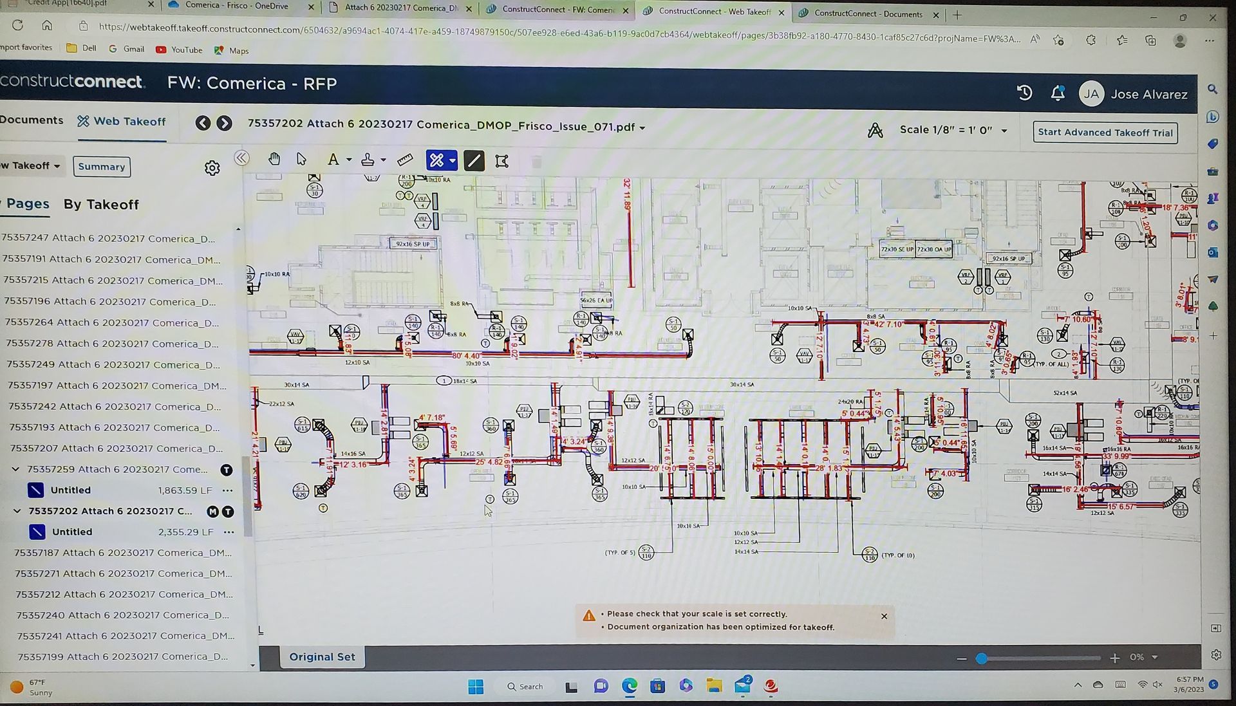The height and width of the screenshot is (706, 1236).
Task: Open the Summary panel
Action: tap(101, 166)
